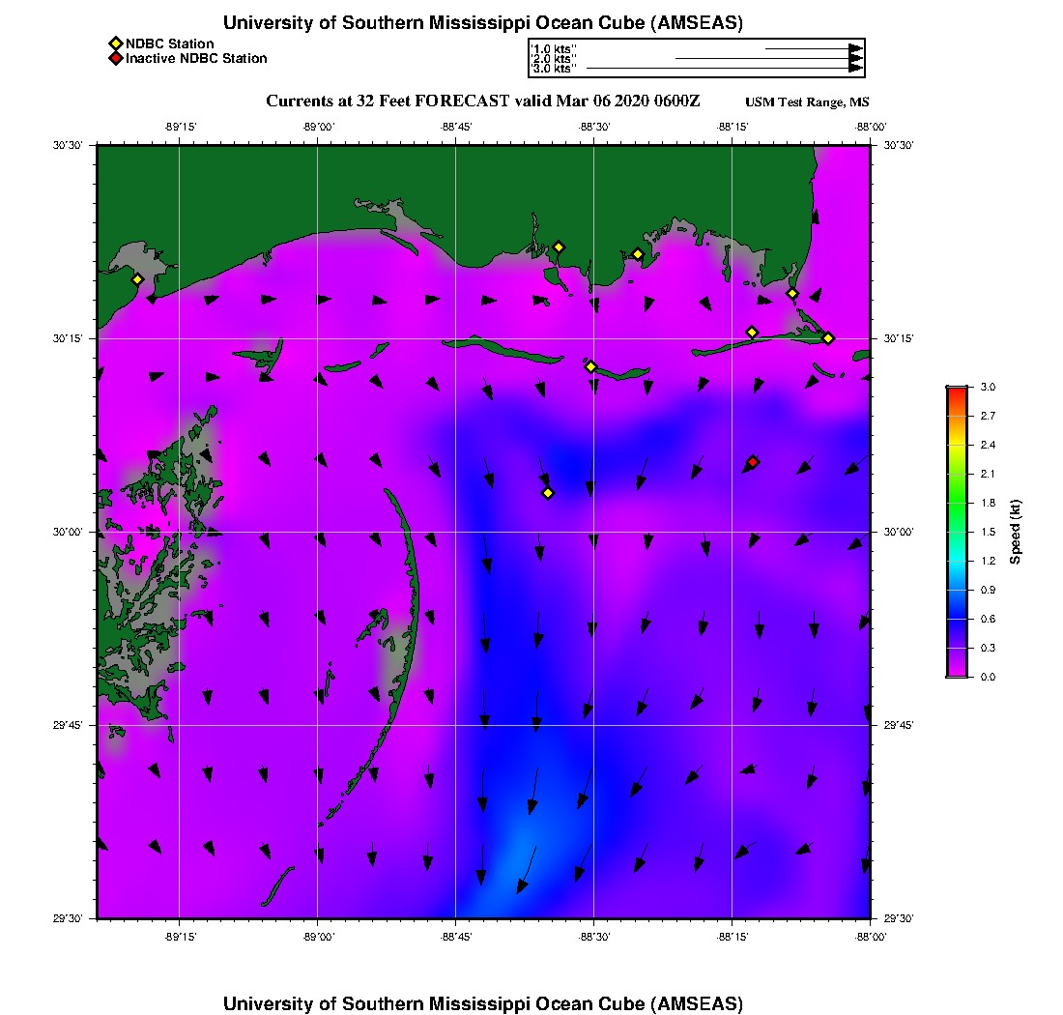Click 'USM Test Range, MS' label
The width and height of the screenshot is (1063, 1015).
[x=807, y=102]
